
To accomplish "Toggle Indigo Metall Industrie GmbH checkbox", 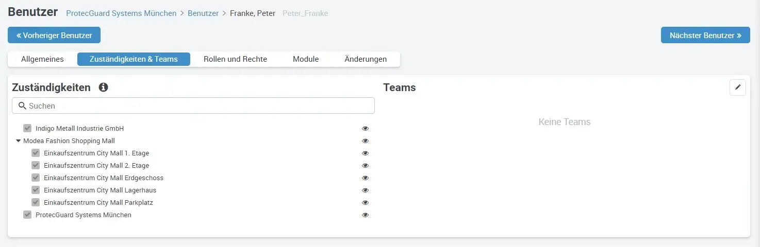I will click(x=27, y=128).
